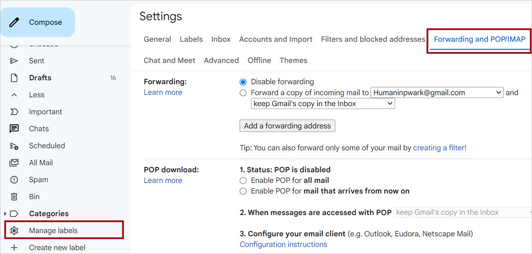Click the All Mail envelope icon
The height and width of the screenshot is (254, 532).
click(14, 163)
